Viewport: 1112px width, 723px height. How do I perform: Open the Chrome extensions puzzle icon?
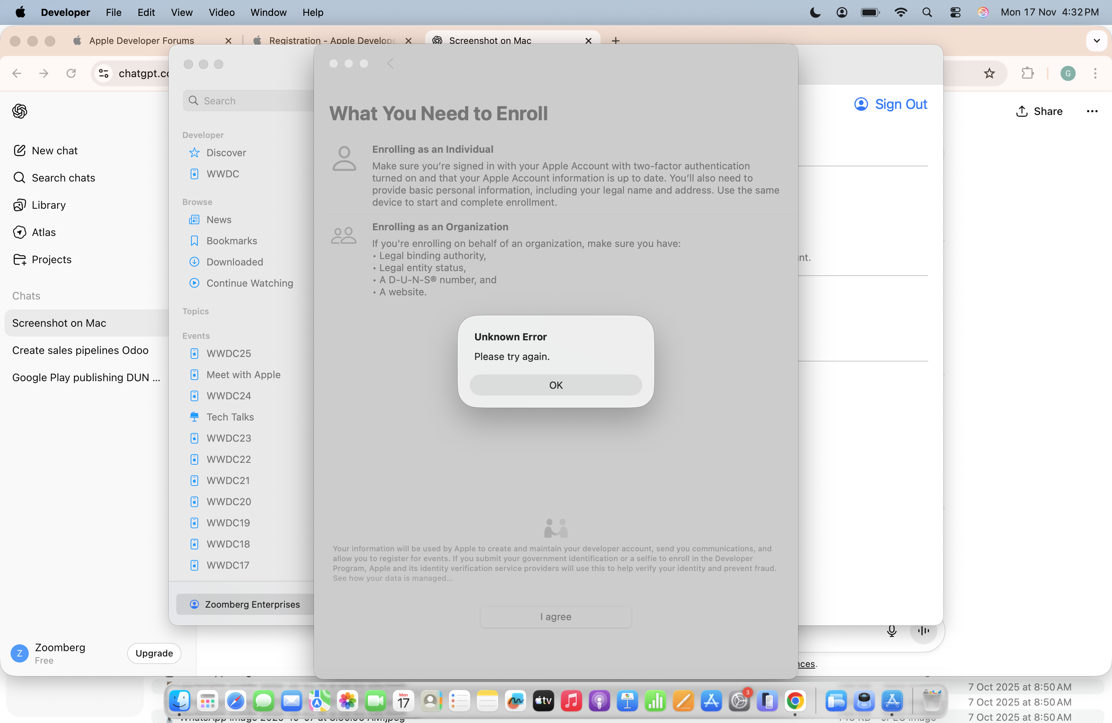point(1027,73)
